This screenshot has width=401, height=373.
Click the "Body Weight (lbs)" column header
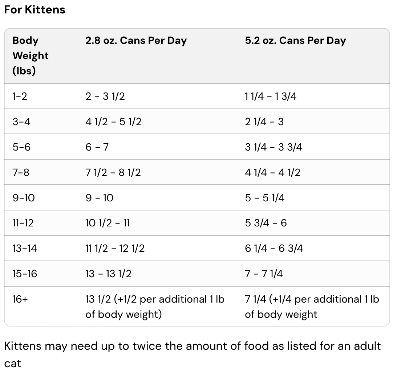click(x=31, y=56)
